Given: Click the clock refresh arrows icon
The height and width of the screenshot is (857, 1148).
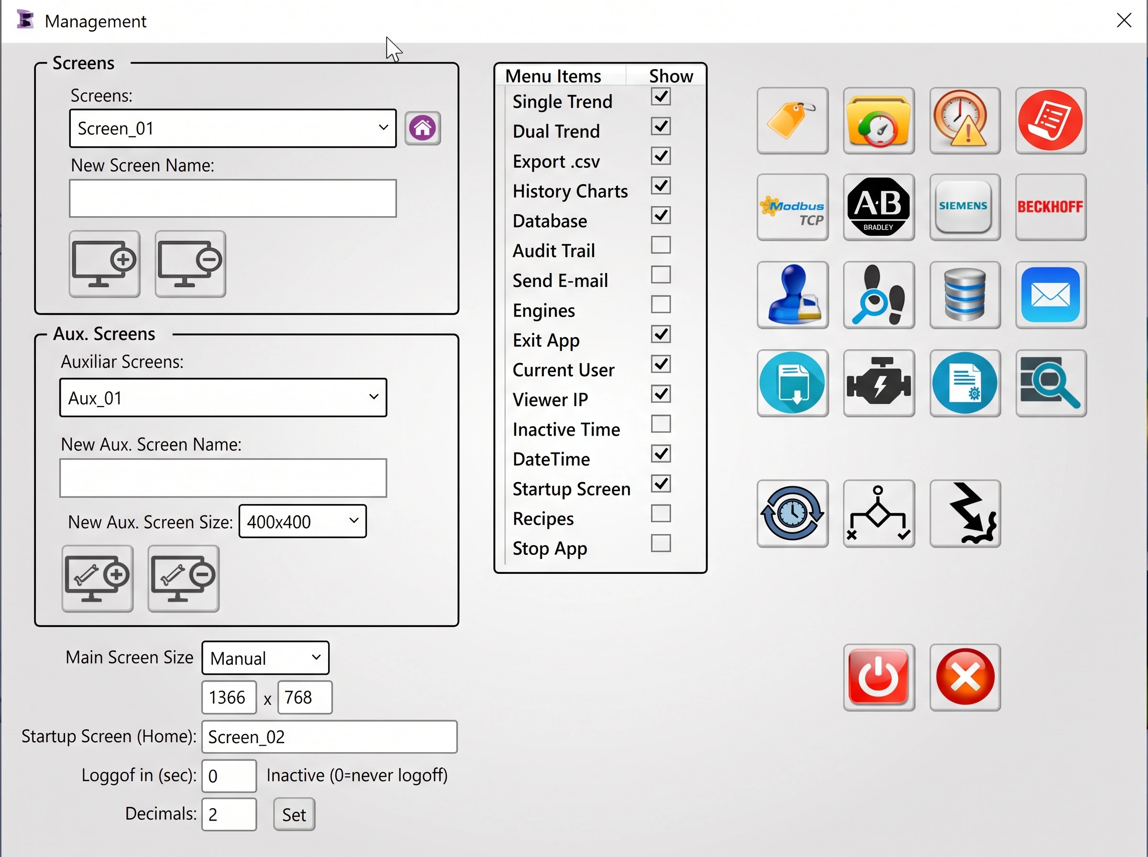Looking at the screenshot, I should 792,514.
